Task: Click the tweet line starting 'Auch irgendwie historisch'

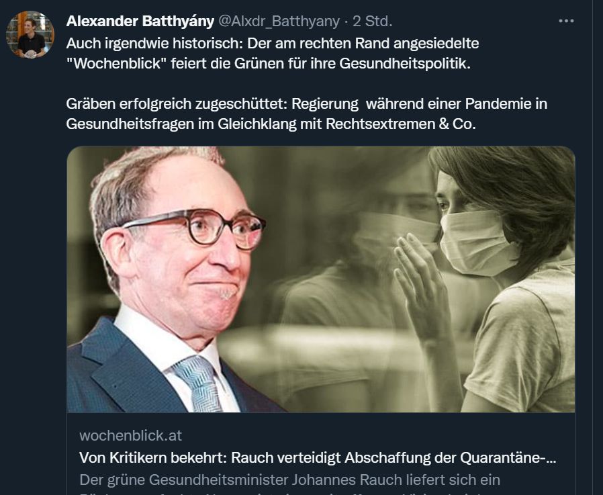Action: click(272, 43)
